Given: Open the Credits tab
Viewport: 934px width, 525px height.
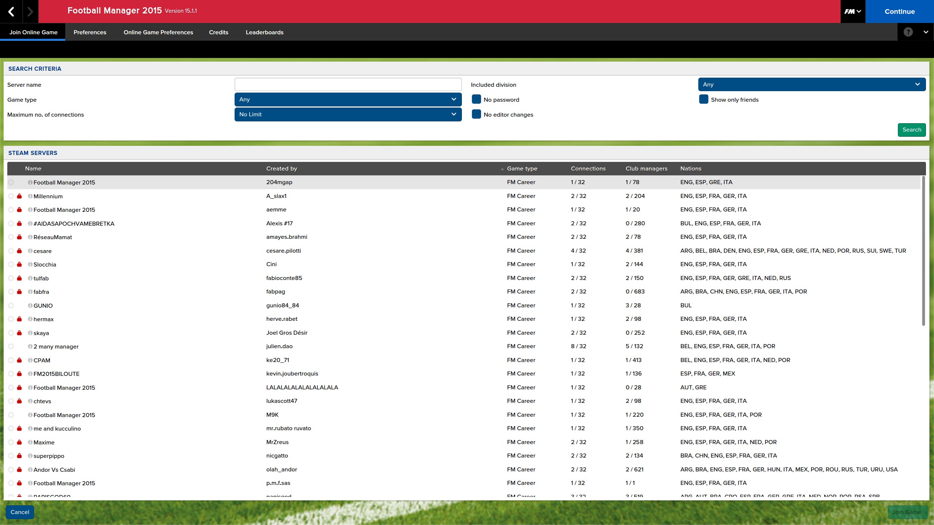Looking at the screenshot, I should coord(219,32).
